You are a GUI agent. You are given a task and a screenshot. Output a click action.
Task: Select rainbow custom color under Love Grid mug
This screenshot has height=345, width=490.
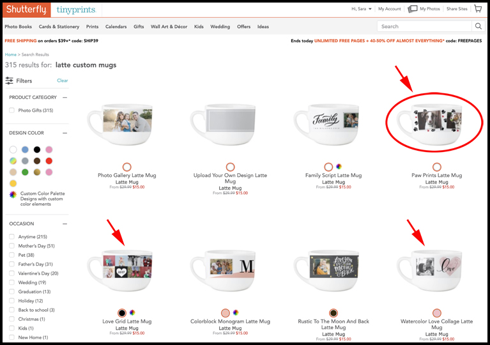132,312
